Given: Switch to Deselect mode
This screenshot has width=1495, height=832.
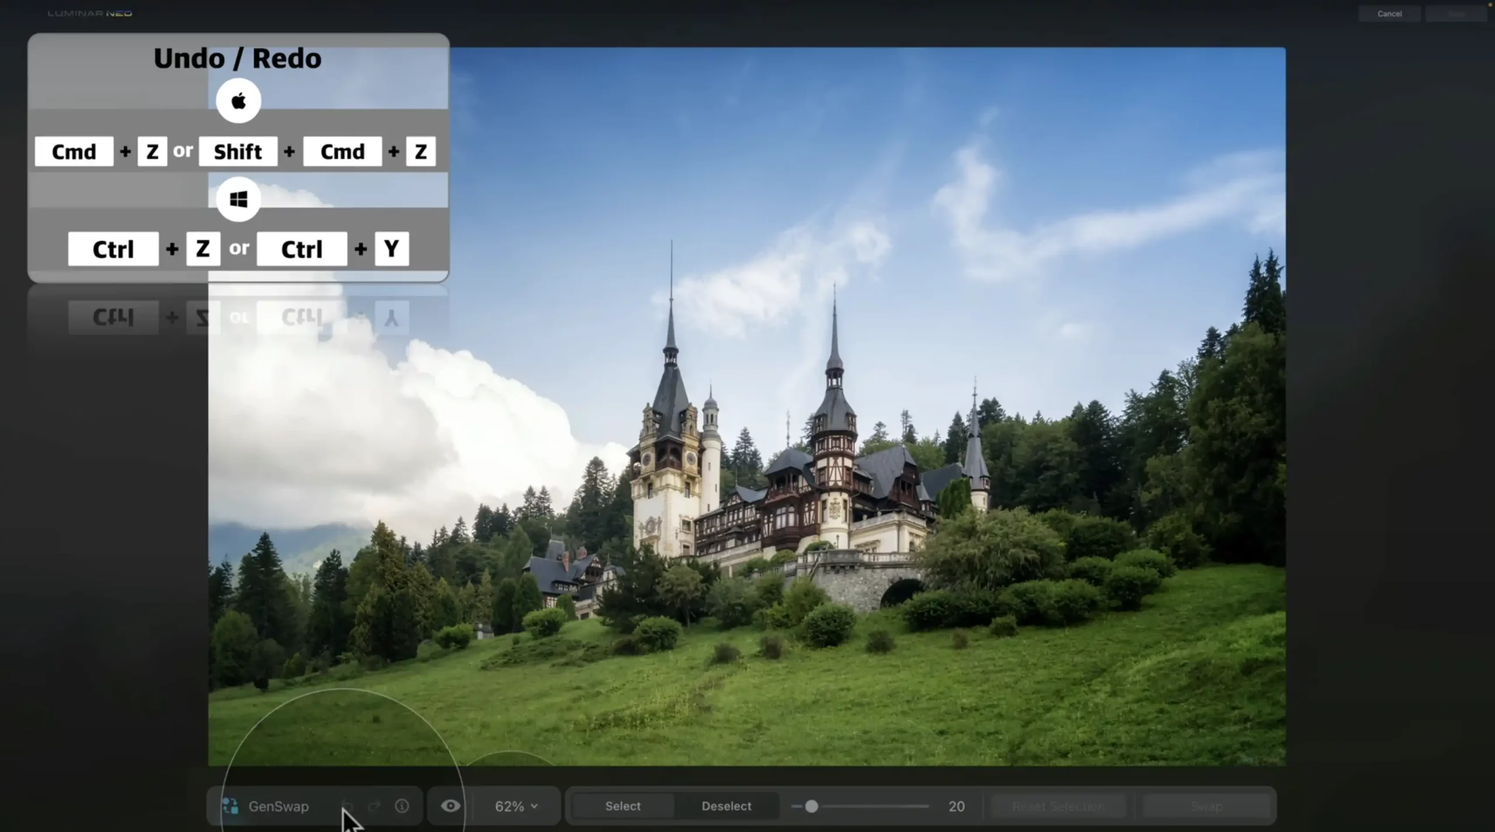Looking at the screenshot, I should [x=726, y=806].
